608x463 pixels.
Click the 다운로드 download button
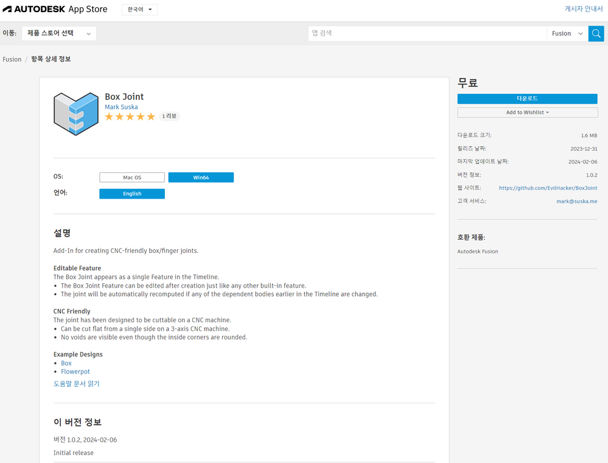(527, 99)
